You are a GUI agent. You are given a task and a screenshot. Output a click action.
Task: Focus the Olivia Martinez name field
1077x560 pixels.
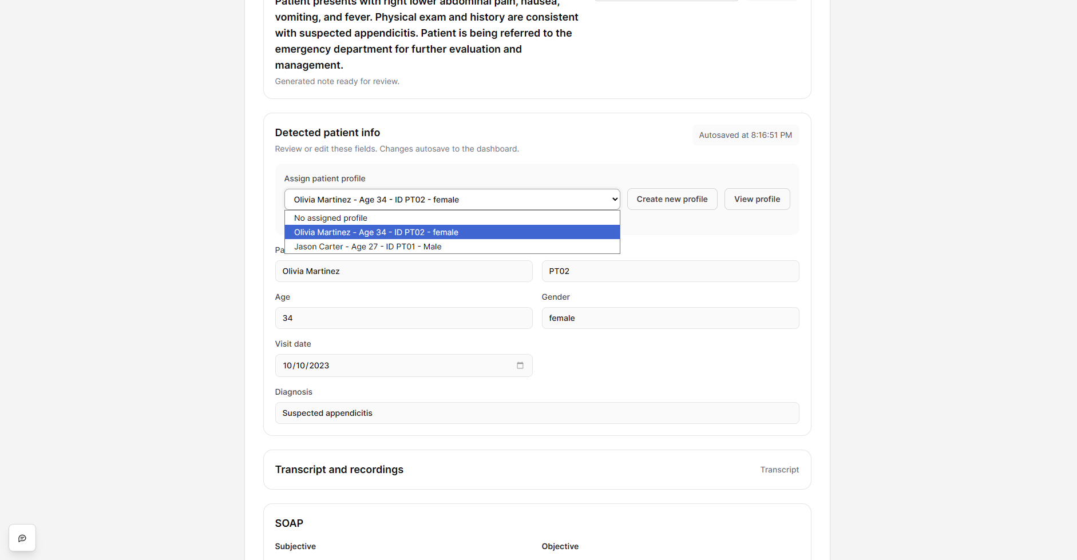(x=403, y=271)
